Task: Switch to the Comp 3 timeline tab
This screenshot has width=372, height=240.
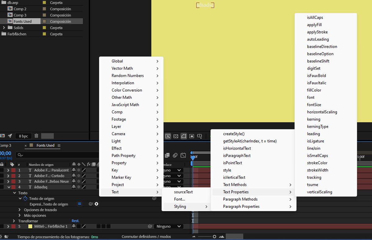Action: click(x=6, y=146)
